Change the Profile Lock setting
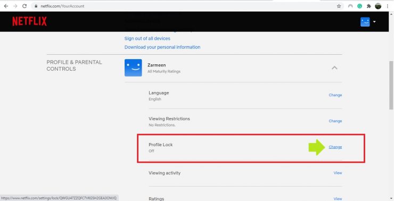 tap(335, 147)
